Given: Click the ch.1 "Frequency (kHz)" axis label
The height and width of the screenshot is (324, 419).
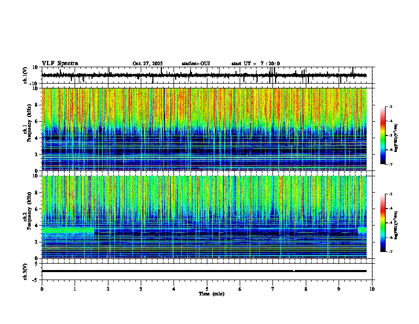Looking at the screenshot, I should click(29, 123).
